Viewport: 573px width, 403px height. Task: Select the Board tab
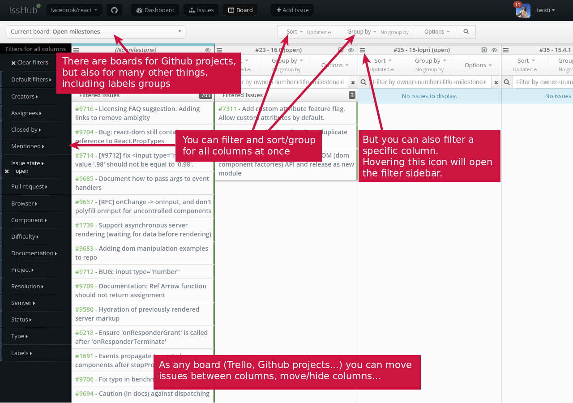(x=240, y=10)
